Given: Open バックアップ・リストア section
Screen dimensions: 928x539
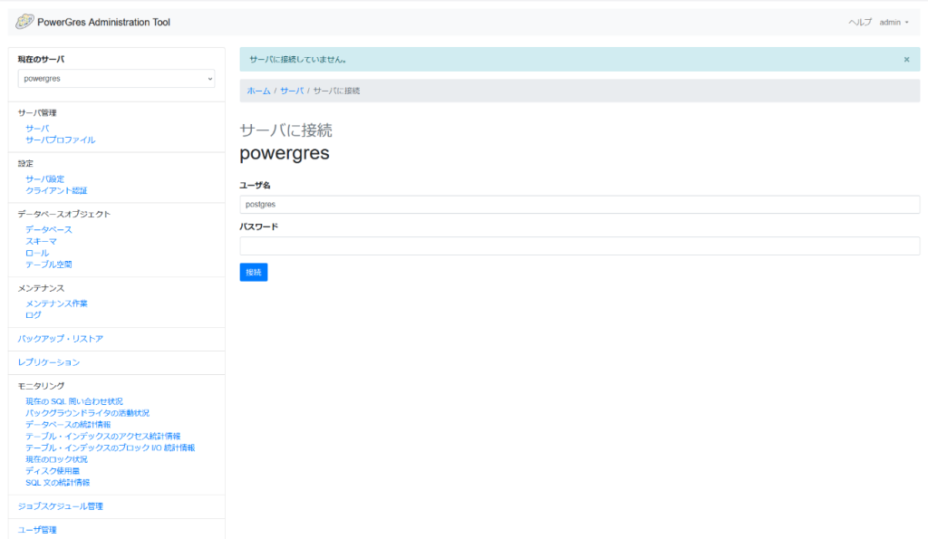Looking at the screenshot, I should (61, 339).
